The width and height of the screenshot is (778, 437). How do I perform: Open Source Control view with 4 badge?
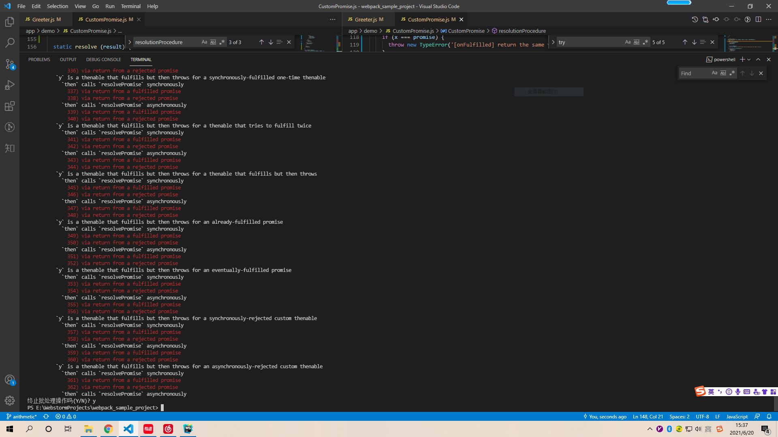[10, 64]
